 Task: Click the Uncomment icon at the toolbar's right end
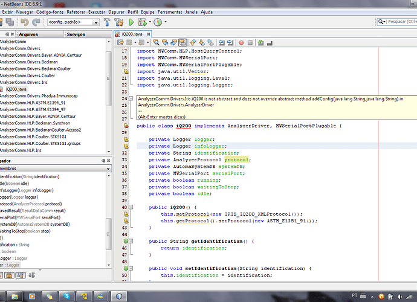(x=270, y=43)
